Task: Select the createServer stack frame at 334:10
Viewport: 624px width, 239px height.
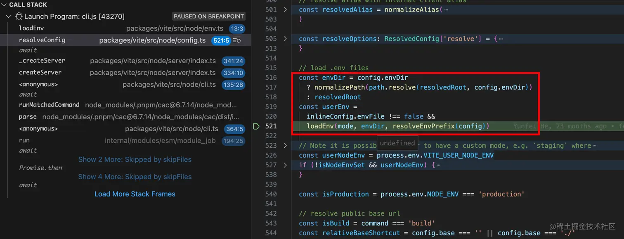Action: point(126,73)
